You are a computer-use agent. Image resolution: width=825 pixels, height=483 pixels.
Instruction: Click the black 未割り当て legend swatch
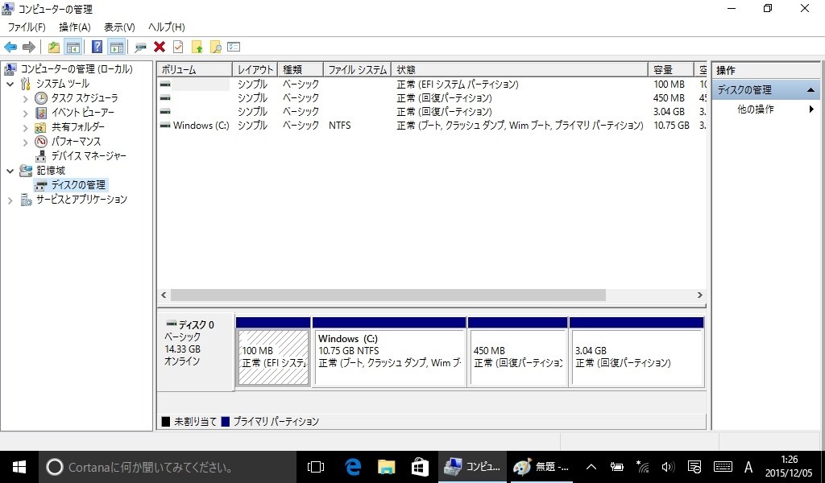(x=166, y=422)
